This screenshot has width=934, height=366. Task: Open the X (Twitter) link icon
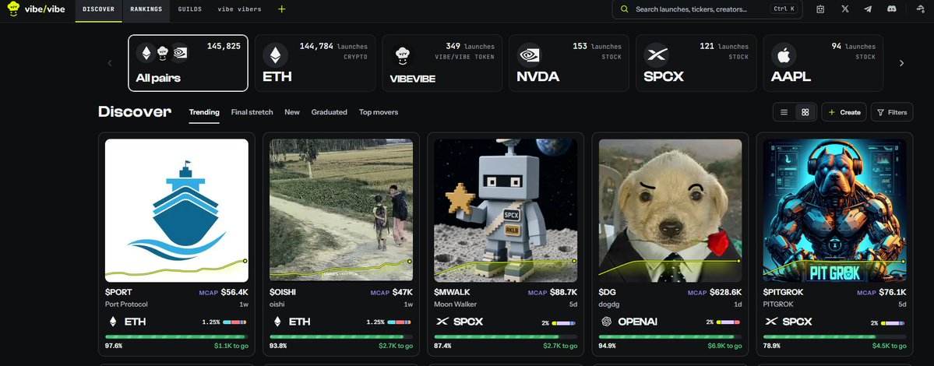[x=845, y=9]
